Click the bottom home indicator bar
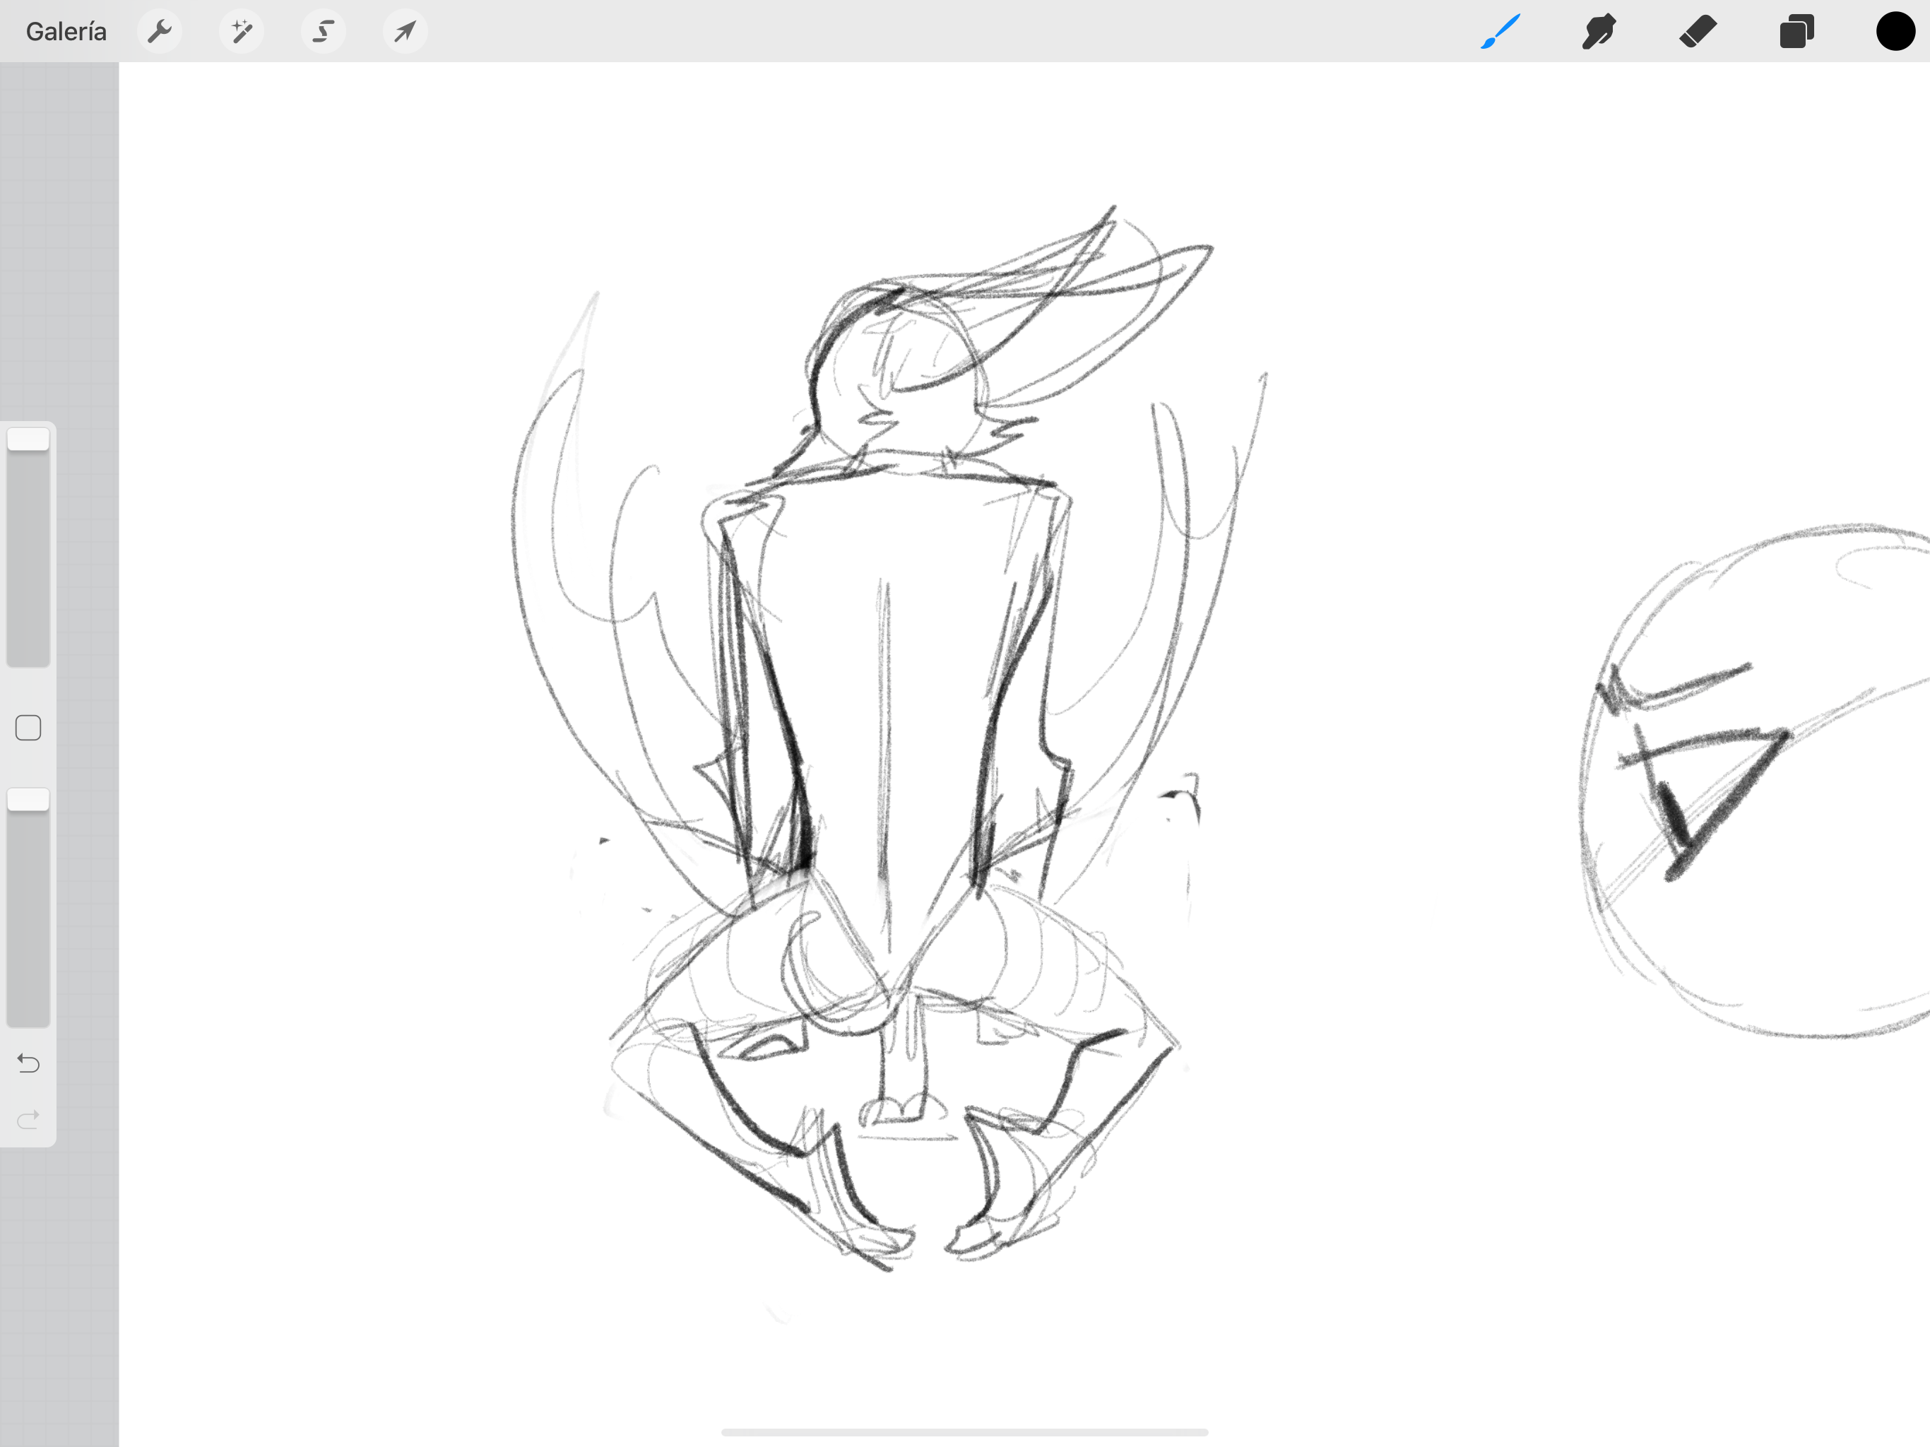The width and height of the screenshot is (1930, 1447). (964, 1432)
